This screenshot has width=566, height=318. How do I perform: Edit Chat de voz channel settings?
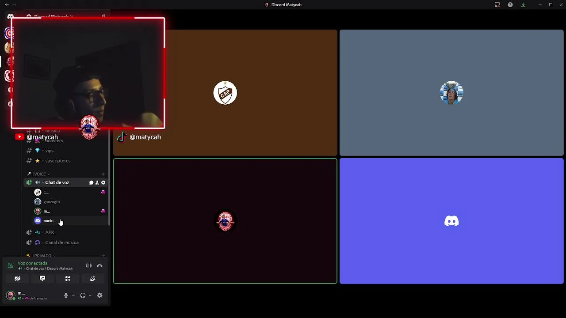pyautogui.click(x=103, y=182)
